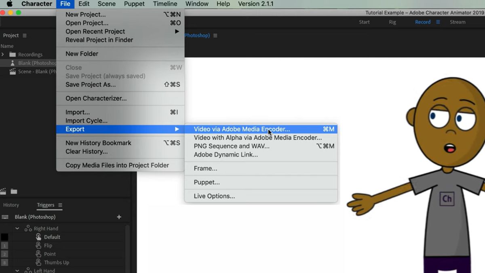Choose Copy Media Files into Project Folder
This screenshot has width=485, height=273.
(120, 165)
